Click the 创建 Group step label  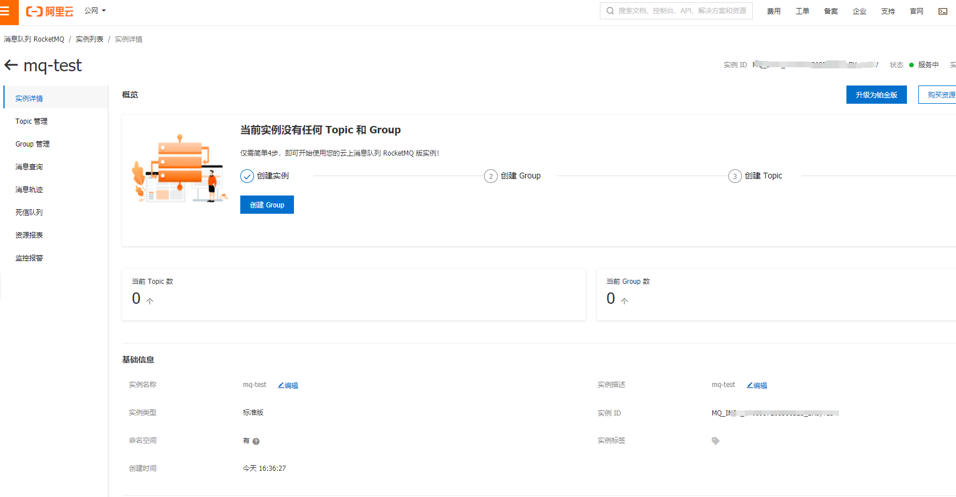(521, 176)
